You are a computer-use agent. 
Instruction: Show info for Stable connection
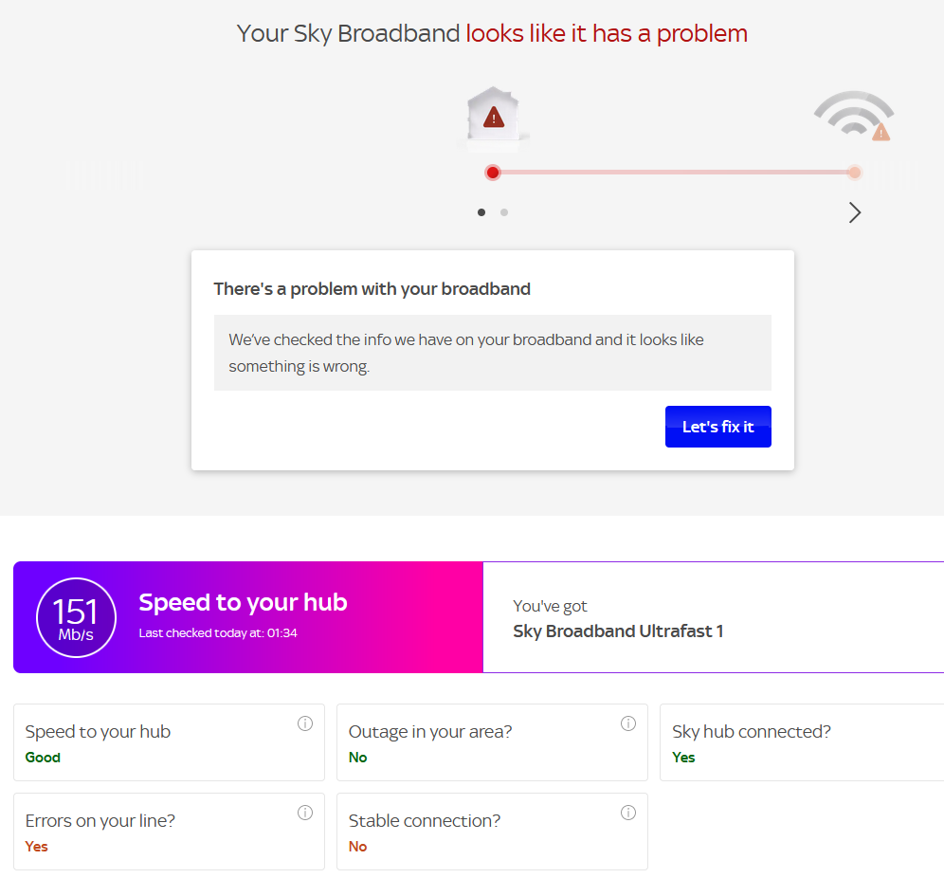coord(628,813)
